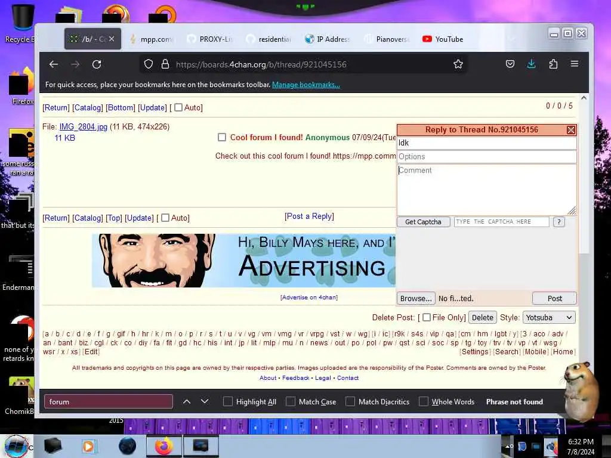This screenshot has width=611, height=458.
Task: Jump to previous find match arrow
Action: click(187, 401)
